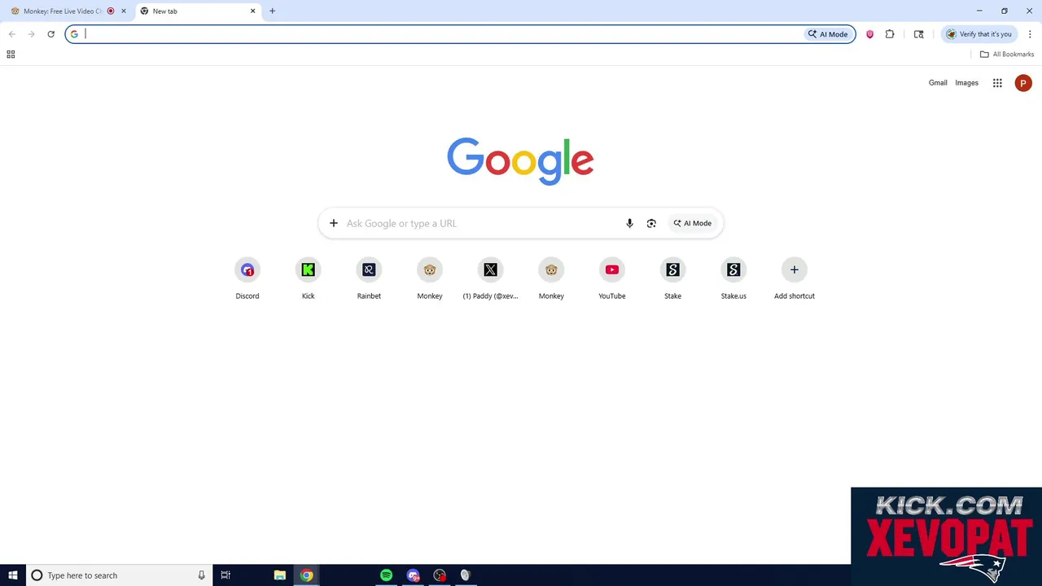Image resolution: width=1042 pixels, height=586 pixels.
Task: Open the apps grid in the bookmarks bar
Action: (x=11, y=55)
